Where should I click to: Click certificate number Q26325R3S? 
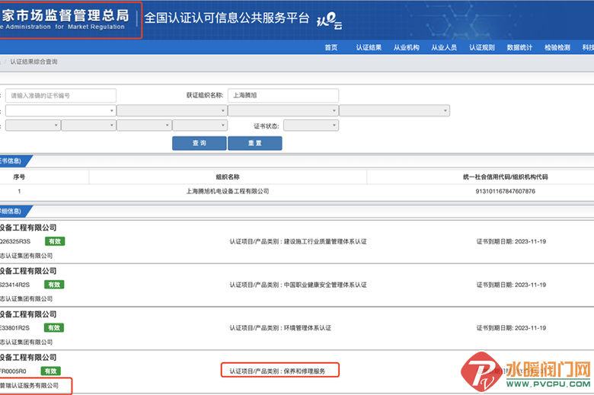[15, 241]
